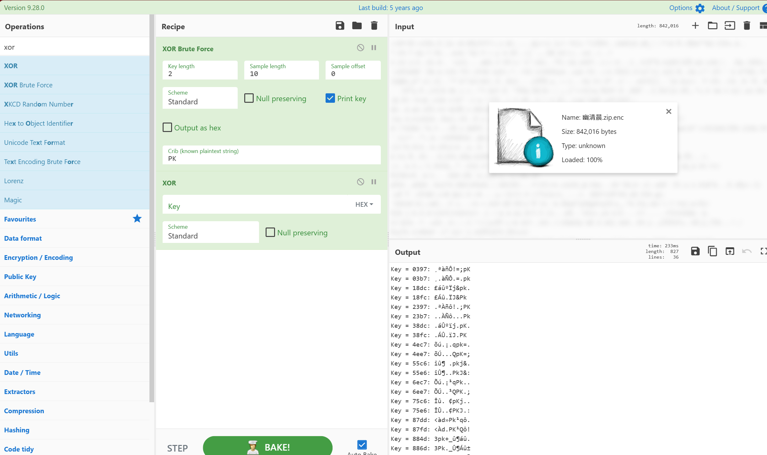Open the HEX key format dropdown
Viewport: 767px width, 455px height.
364,205
